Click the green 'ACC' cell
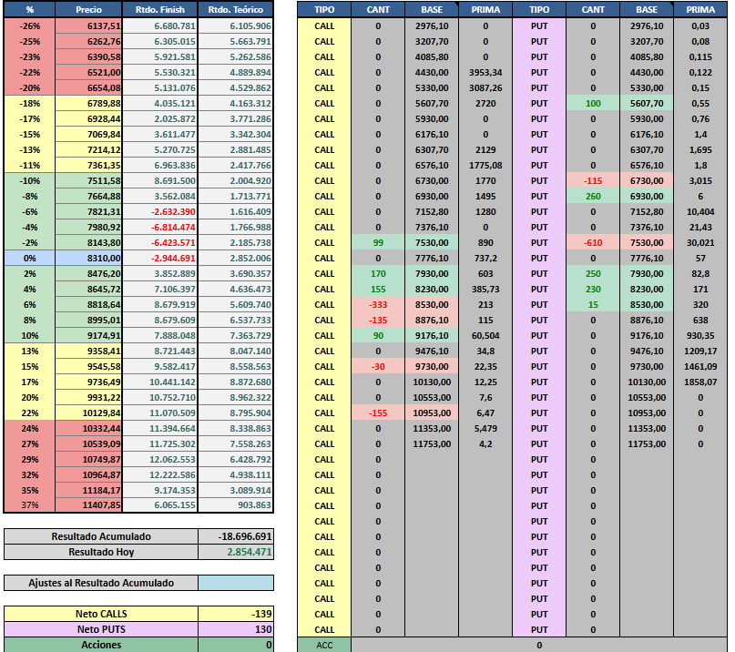 [x=324, y=645]
